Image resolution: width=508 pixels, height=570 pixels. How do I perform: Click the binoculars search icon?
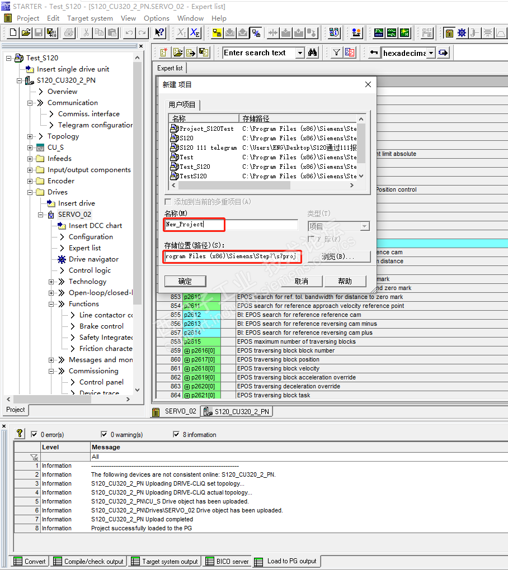click(312, 53)
